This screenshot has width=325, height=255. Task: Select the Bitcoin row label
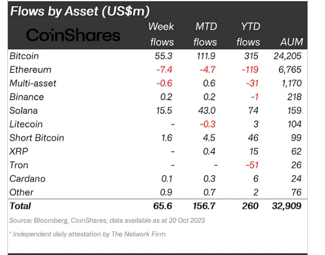click(x=24, y=56)
